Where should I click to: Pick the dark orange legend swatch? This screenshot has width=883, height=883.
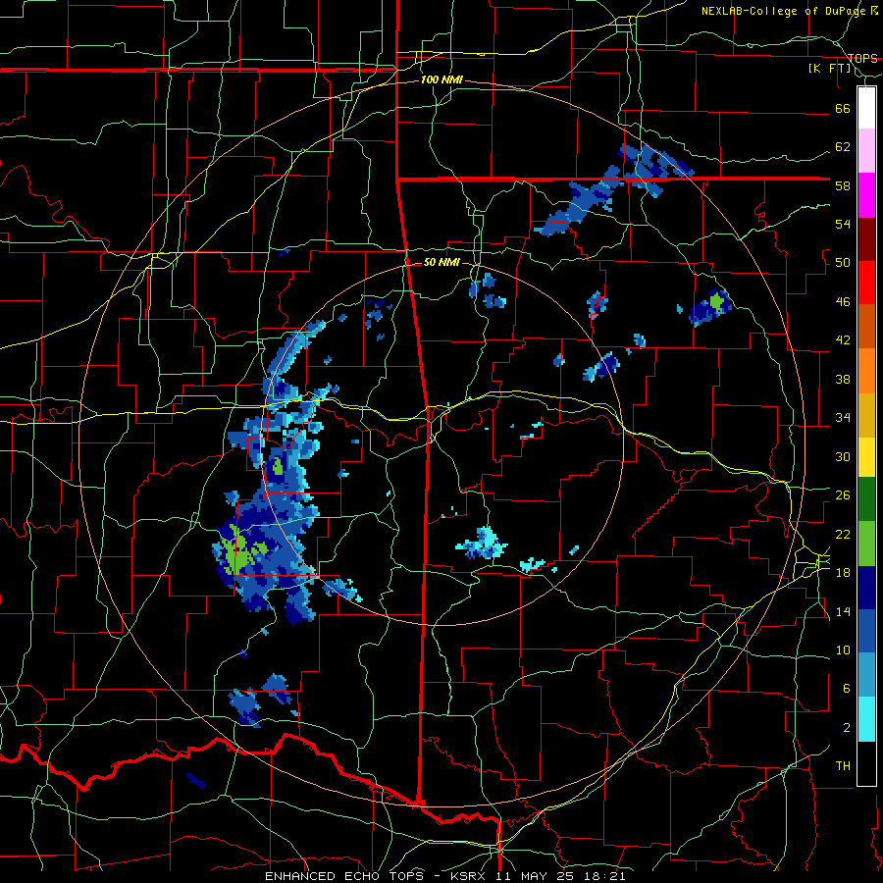(x=866, y=326)
